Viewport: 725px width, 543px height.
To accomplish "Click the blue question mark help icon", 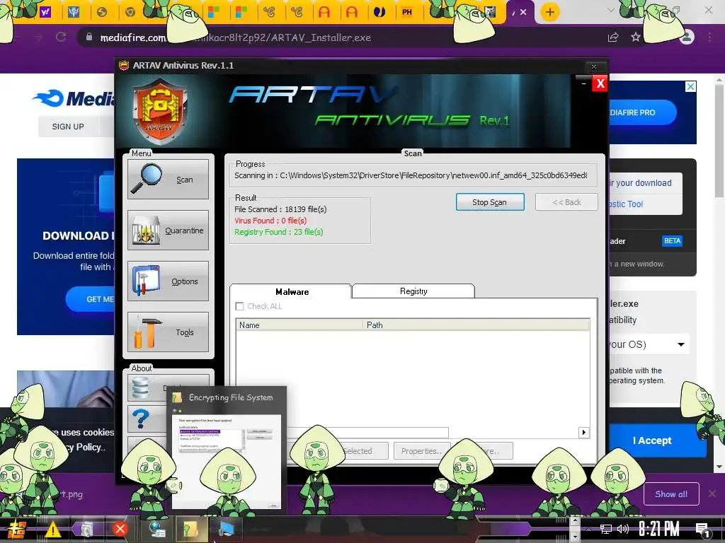I will [141, 419].
